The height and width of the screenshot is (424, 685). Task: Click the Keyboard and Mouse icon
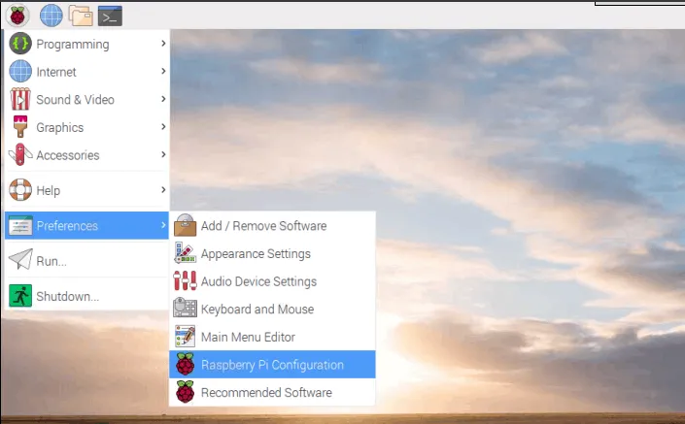pos(185,310)
